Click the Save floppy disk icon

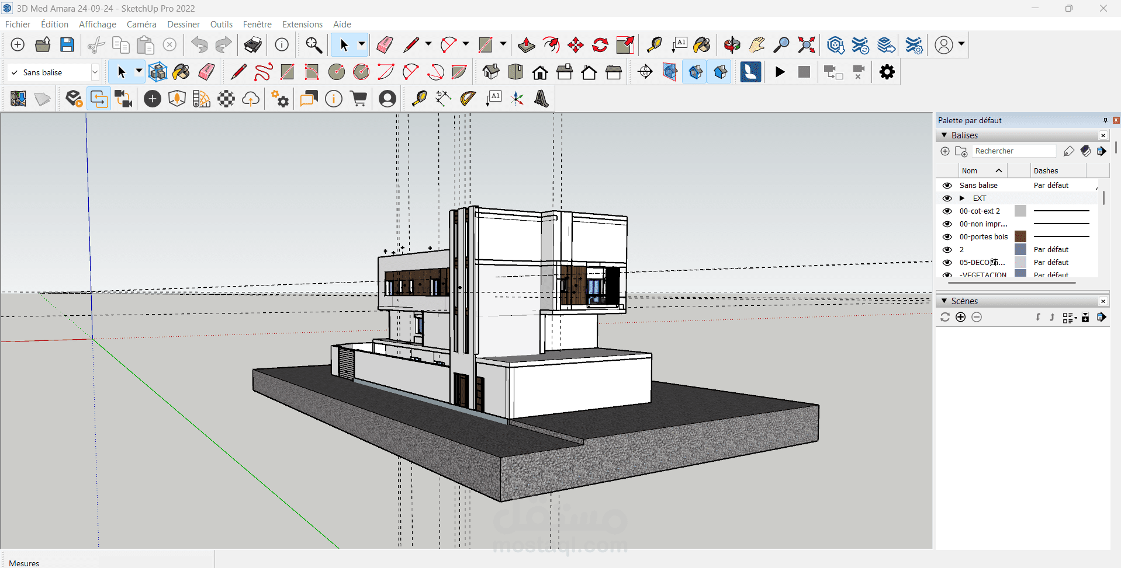67,45
